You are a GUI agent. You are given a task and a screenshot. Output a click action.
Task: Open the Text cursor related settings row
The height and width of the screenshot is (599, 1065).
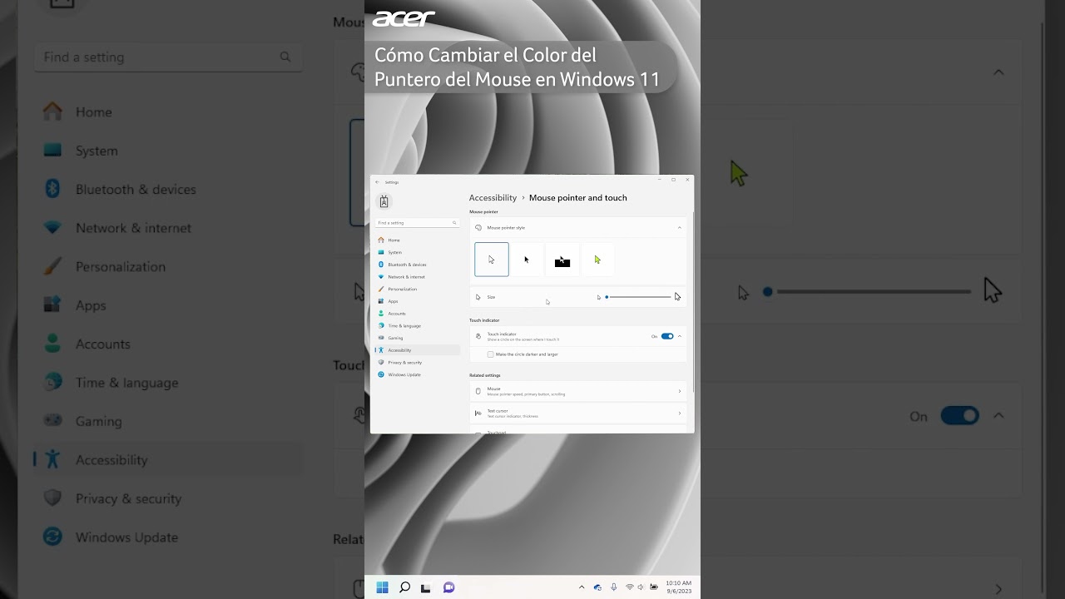pyautogui.click(x=578, y=413)
